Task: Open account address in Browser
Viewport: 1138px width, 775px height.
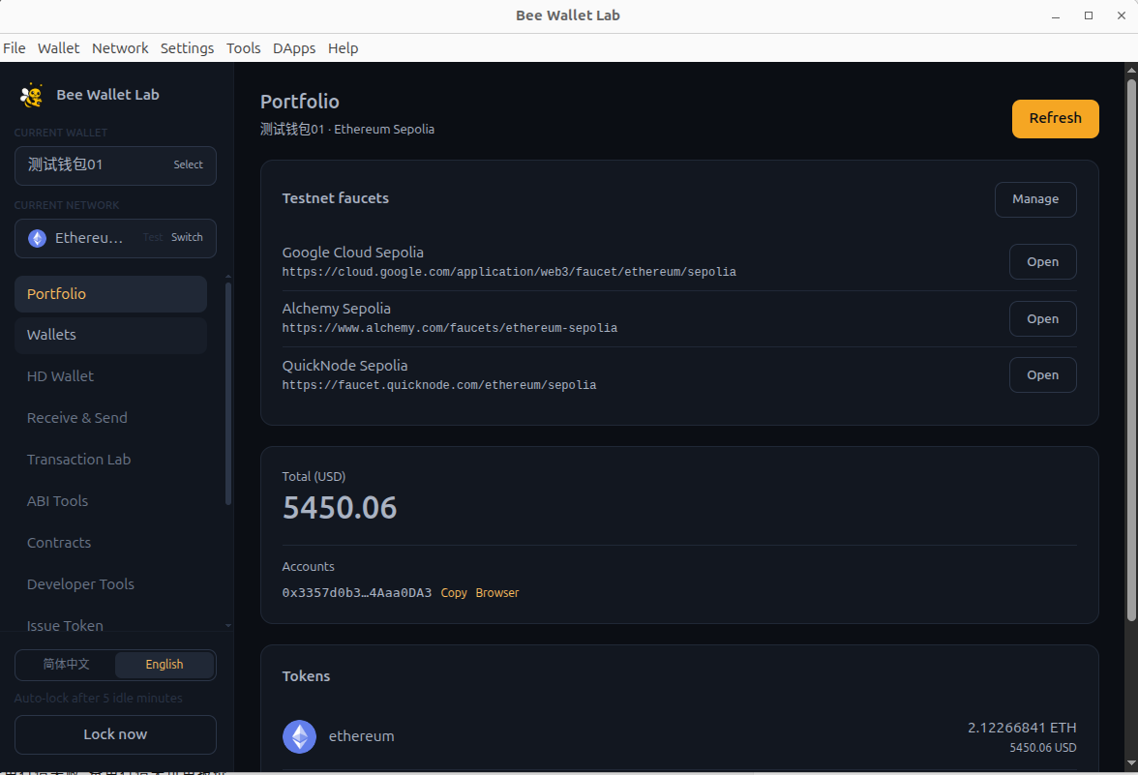Action: 497,593
